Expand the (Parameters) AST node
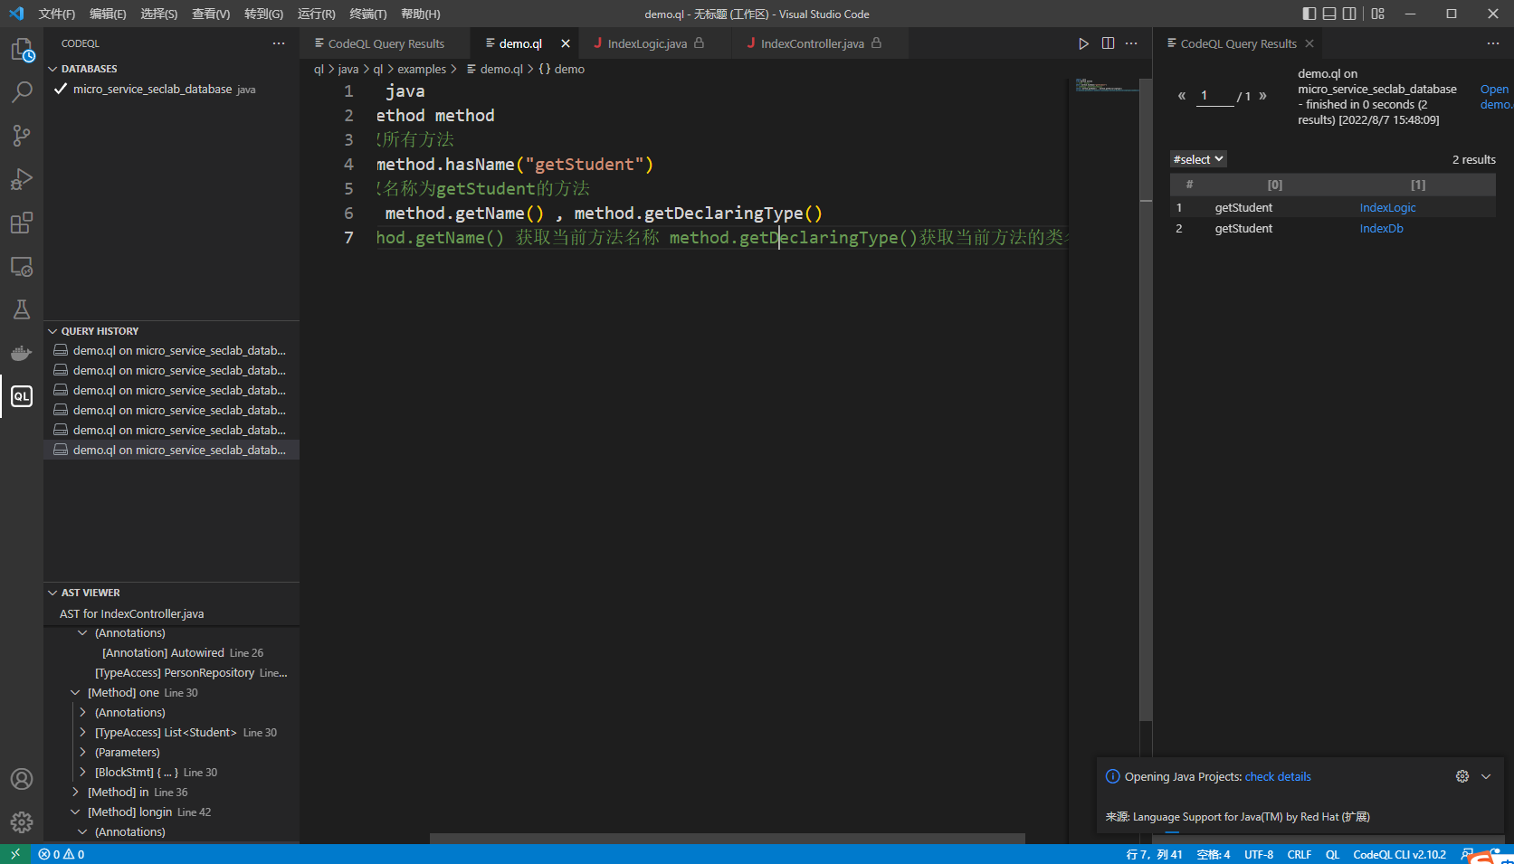The width and height of the screenshot is (1514, 864). click(x=82, y=753)
